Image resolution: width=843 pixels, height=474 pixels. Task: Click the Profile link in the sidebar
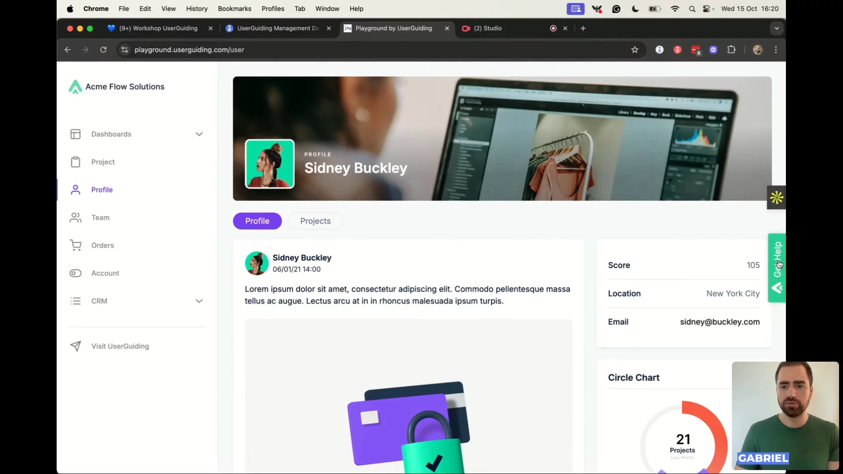[x=102, y=190]
